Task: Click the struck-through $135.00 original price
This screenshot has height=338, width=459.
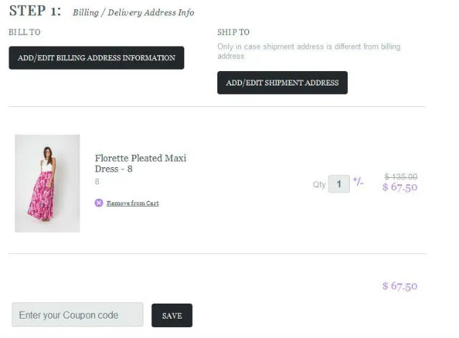Action: point(401,177)
